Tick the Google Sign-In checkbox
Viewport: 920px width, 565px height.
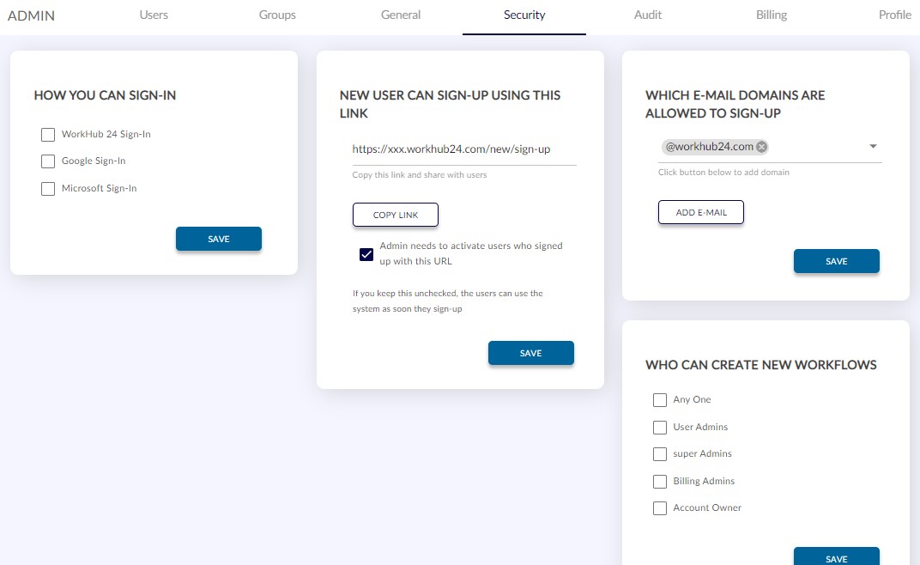click(48, 161)
